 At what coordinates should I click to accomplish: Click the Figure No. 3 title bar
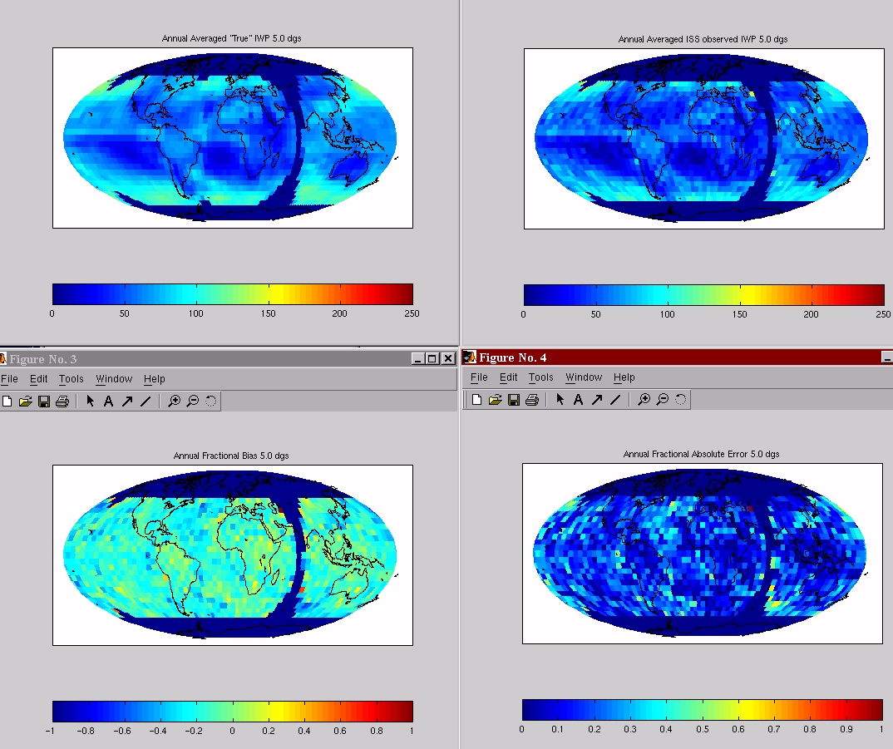tap(228, 359)
